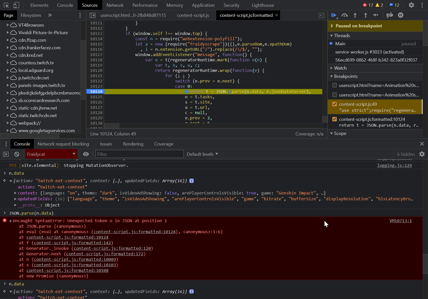The height and width of the screenshot is (299, 428).
Task: Expand the updatedFields array property
Action: click(15, 199)
